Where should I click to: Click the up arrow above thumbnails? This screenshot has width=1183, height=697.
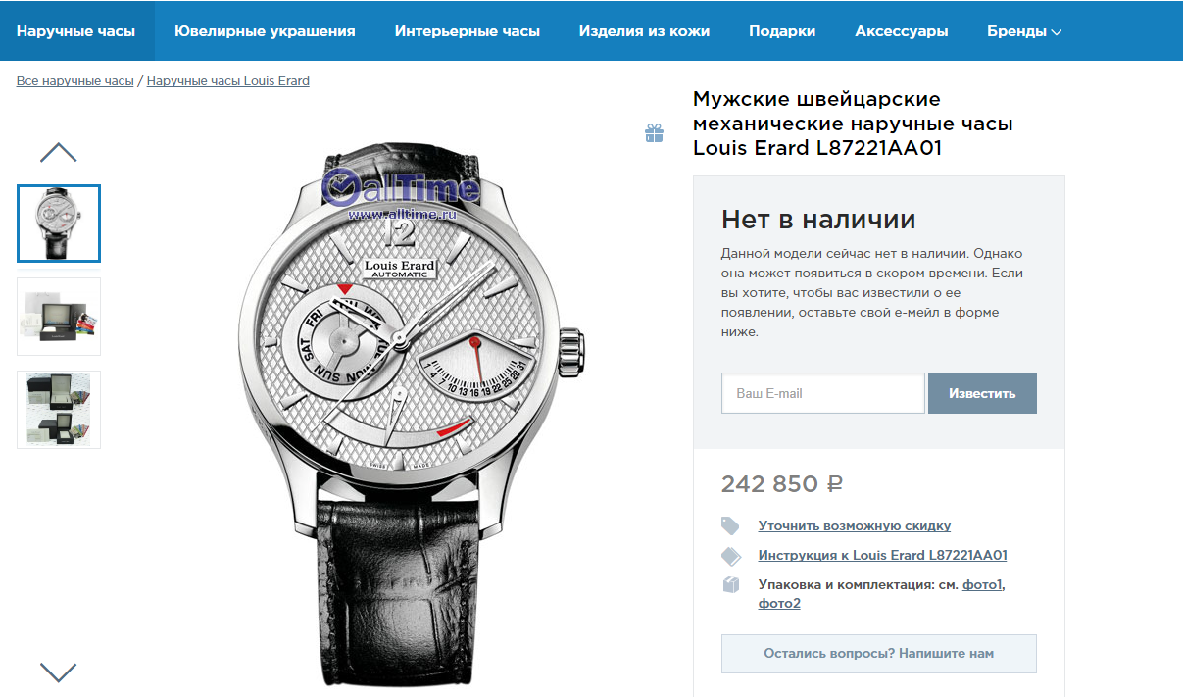(58, 153)
